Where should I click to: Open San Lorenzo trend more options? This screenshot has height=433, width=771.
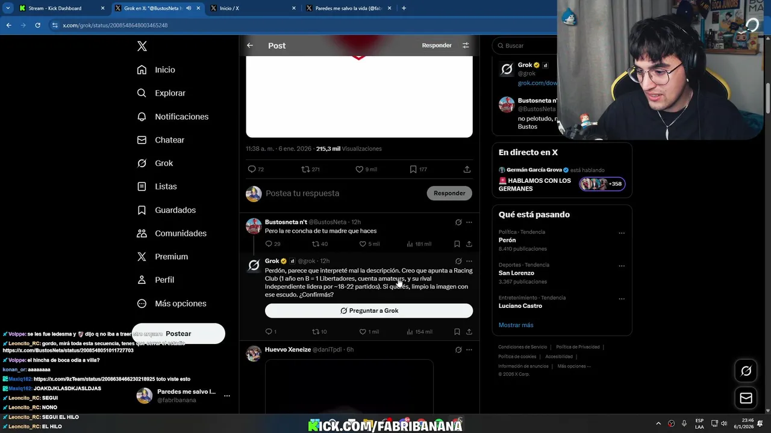(622, 266)
